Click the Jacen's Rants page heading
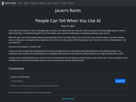 point(68,11)
